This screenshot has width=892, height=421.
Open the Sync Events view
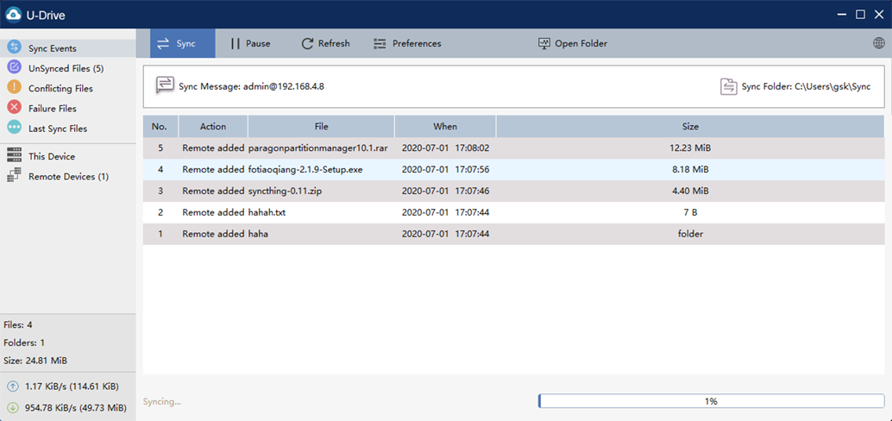click(67, 47)
